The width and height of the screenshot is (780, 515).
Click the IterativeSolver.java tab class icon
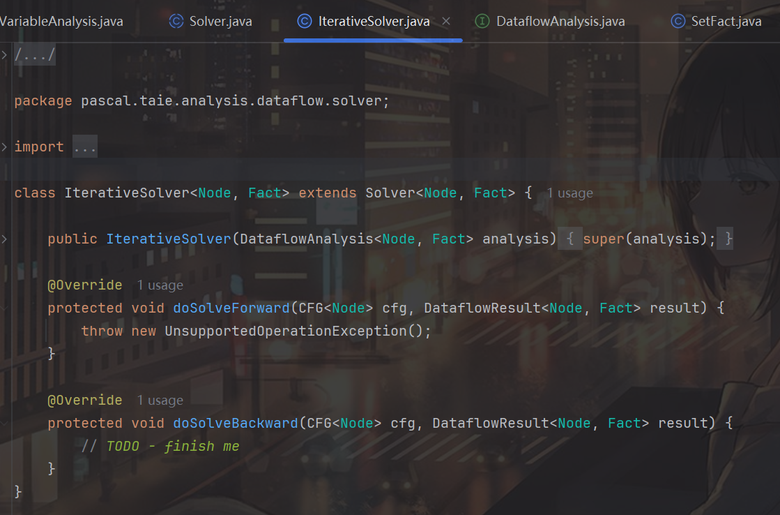click(304, 22)
